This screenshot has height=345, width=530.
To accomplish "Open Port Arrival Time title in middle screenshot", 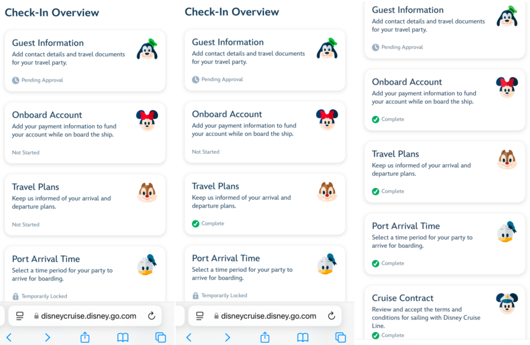I will coord(226,258).
